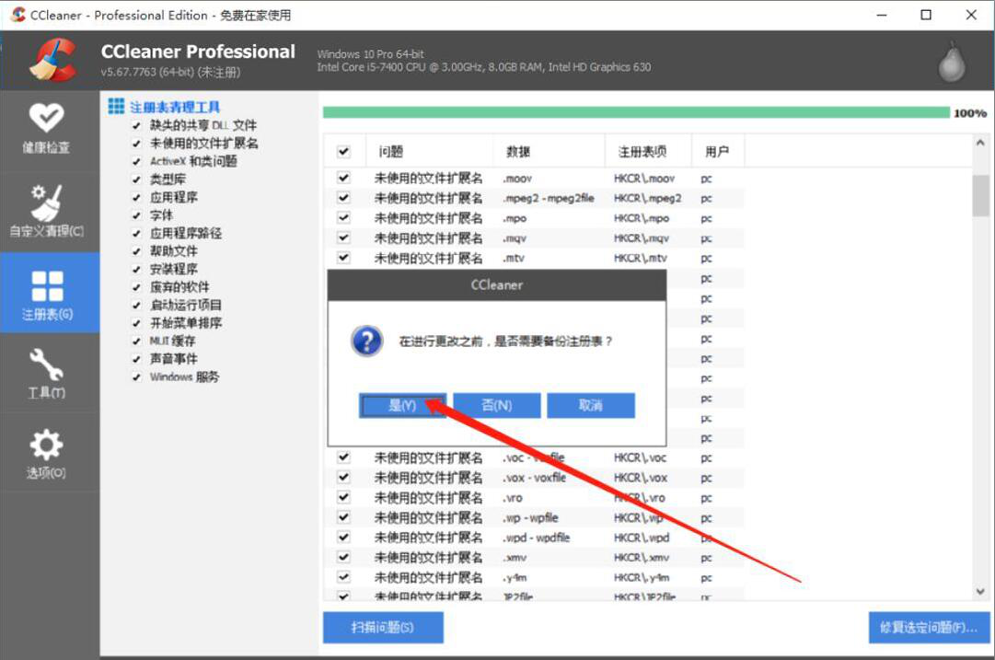Click the green scan progress bar
Image resolution: width=995 pixels, height=660 pixels.
(636, 112)
